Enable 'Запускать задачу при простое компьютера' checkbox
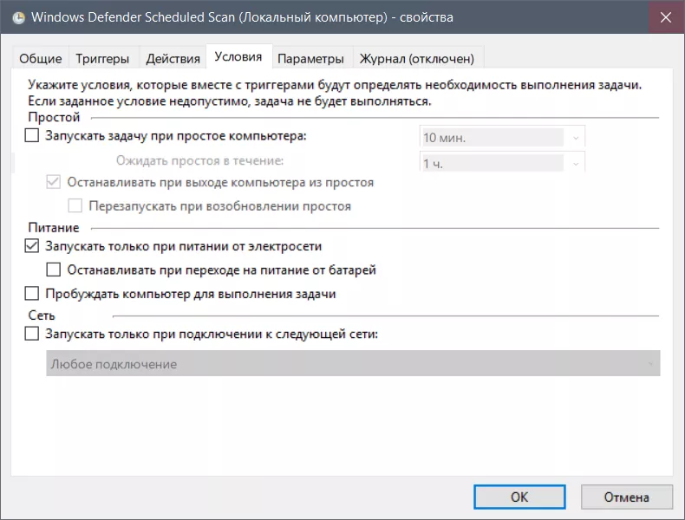This screenshot has width=685, height=520. point(32,136)
